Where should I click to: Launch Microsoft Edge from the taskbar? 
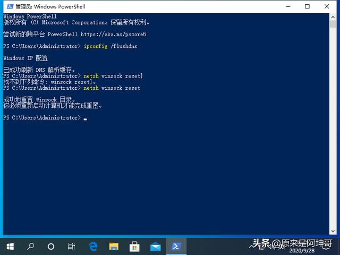tap(93, 246)
